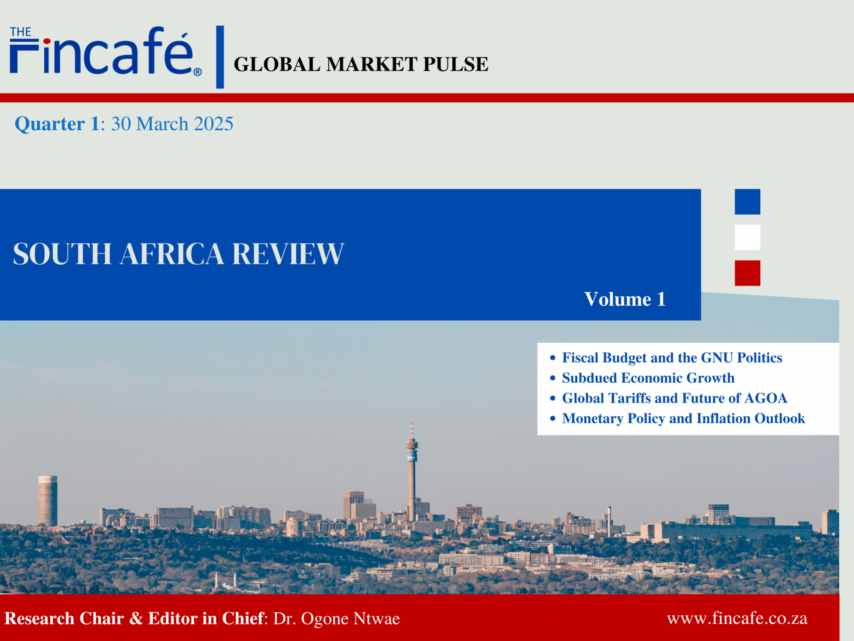Click the registered trademark symbol on logo
Screen dimensions: 854x641
(197, 72)
